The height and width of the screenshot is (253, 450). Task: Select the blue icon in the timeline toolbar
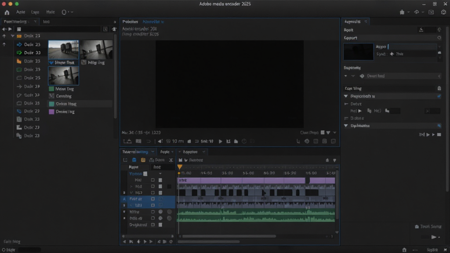pyautogui.click(x=134, y=160)
